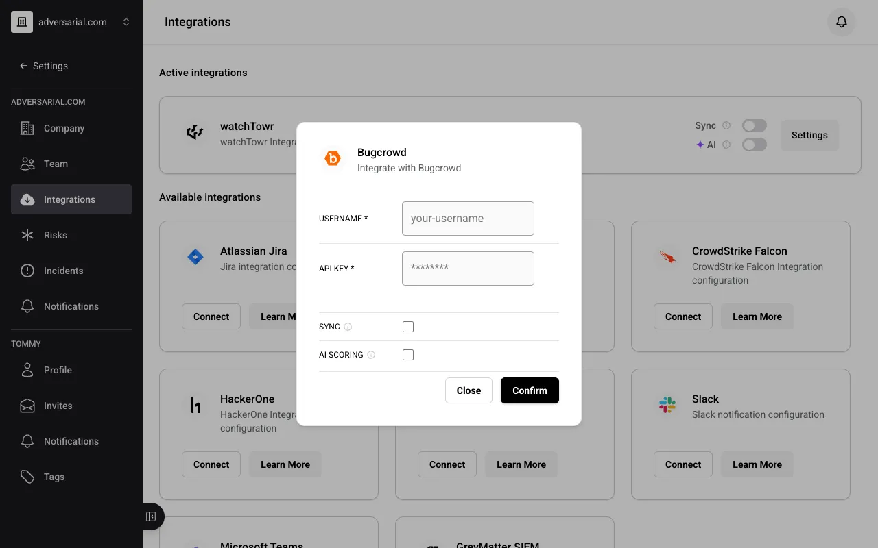Connect Atlassian Jira
The image size is (878, 548).
click(211, 316)
